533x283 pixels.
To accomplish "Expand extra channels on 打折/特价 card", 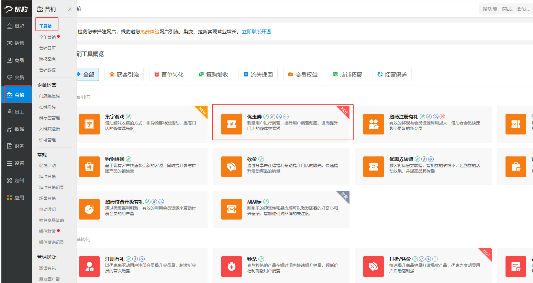I will tap(435, 259).
